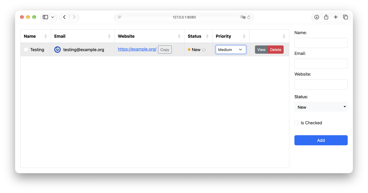368x193 pixels.
Task: Submit the form with Add
Action: [x=321, y=140]
